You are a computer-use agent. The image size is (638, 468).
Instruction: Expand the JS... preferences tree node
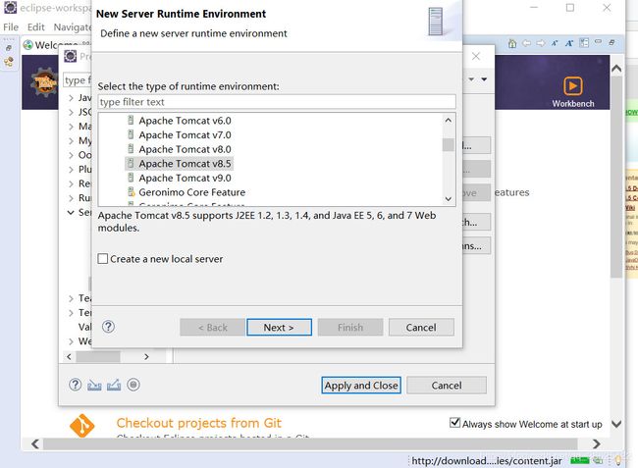(72, 112)
